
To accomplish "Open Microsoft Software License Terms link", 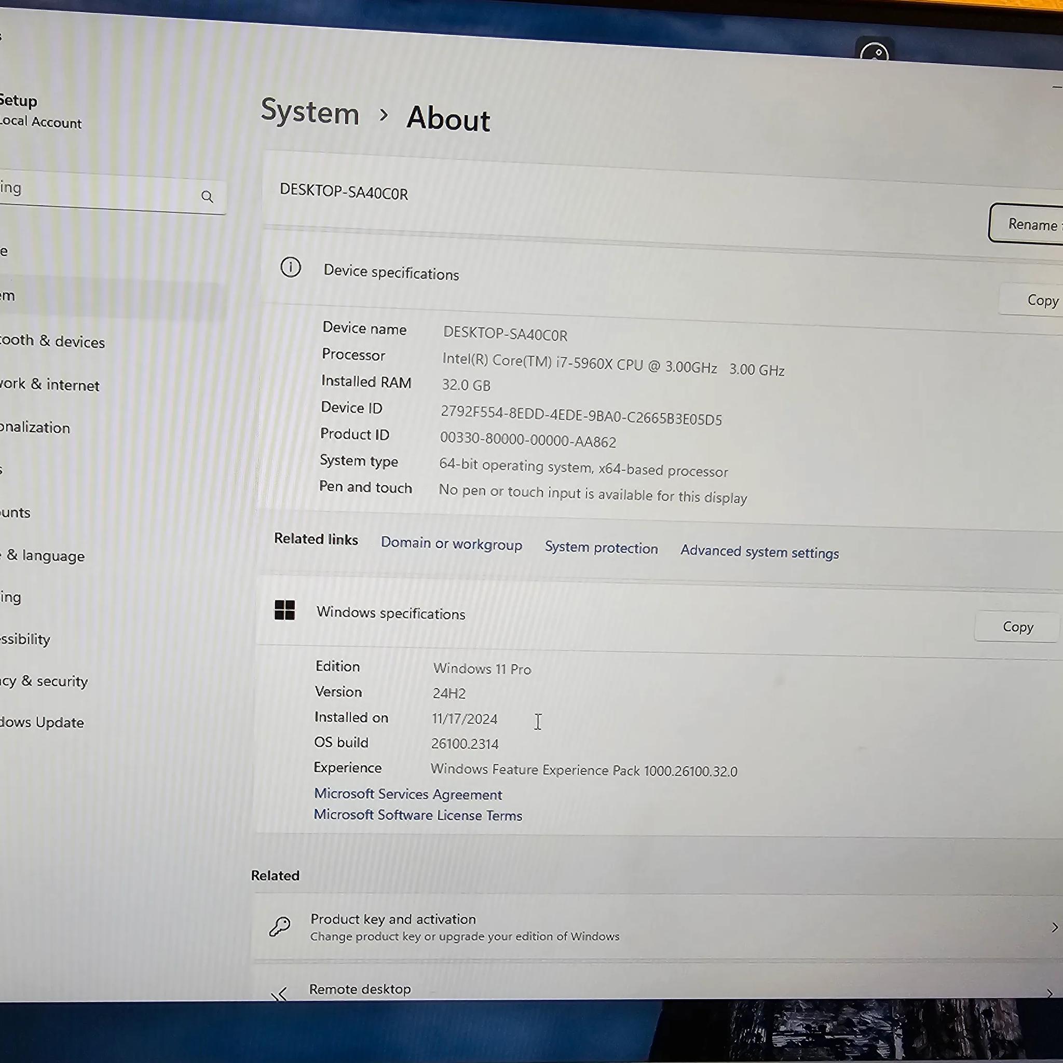I will pyautogui.click(x=418, y=815).
